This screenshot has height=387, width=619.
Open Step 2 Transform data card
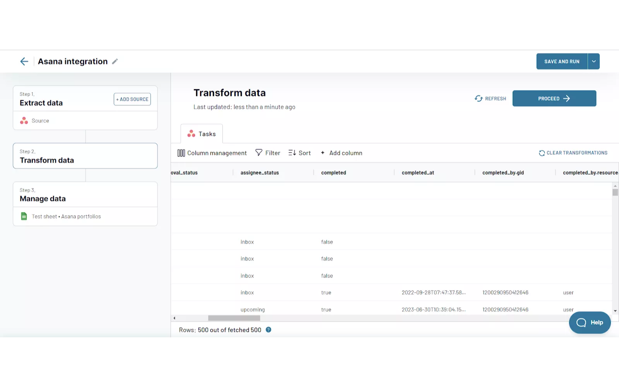click(x=85, y=156)
